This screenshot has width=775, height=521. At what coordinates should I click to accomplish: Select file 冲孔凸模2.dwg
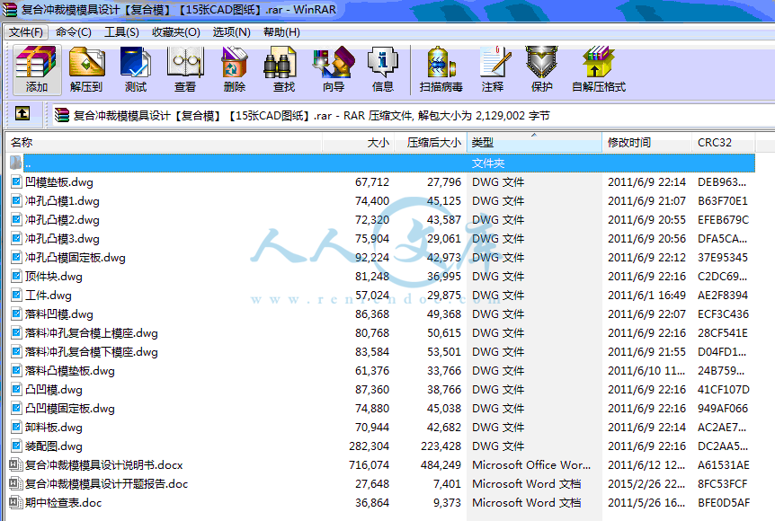[x=62, y=220]
